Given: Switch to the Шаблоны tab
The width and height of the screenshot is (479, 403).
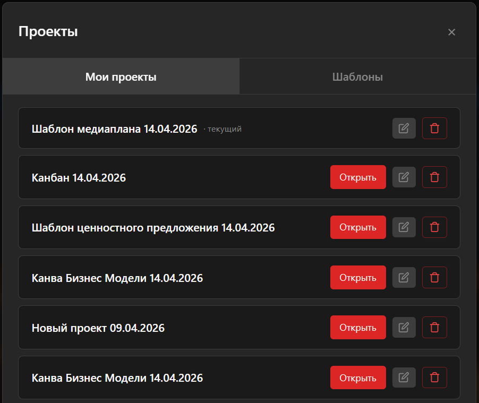Looking at the screenshot, I should coord(357,76).
